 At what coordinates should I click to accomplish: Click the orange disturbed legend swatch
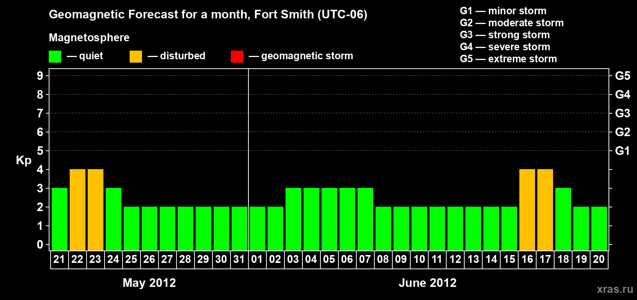coord(136,57)
